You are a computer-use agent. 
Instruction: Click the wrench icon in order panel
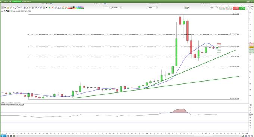(212, 7)
